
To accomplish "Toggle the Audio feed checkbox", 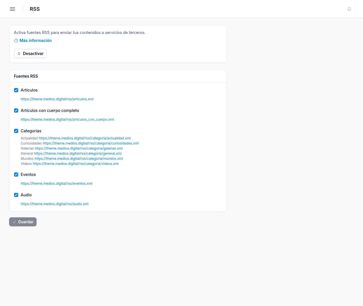I will pos(16,195).
